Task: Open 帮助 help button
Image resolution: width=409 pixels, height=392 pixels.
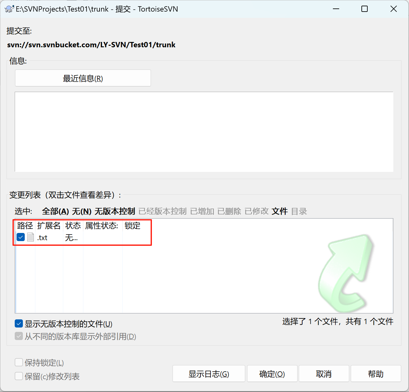Action: (376, 374)
